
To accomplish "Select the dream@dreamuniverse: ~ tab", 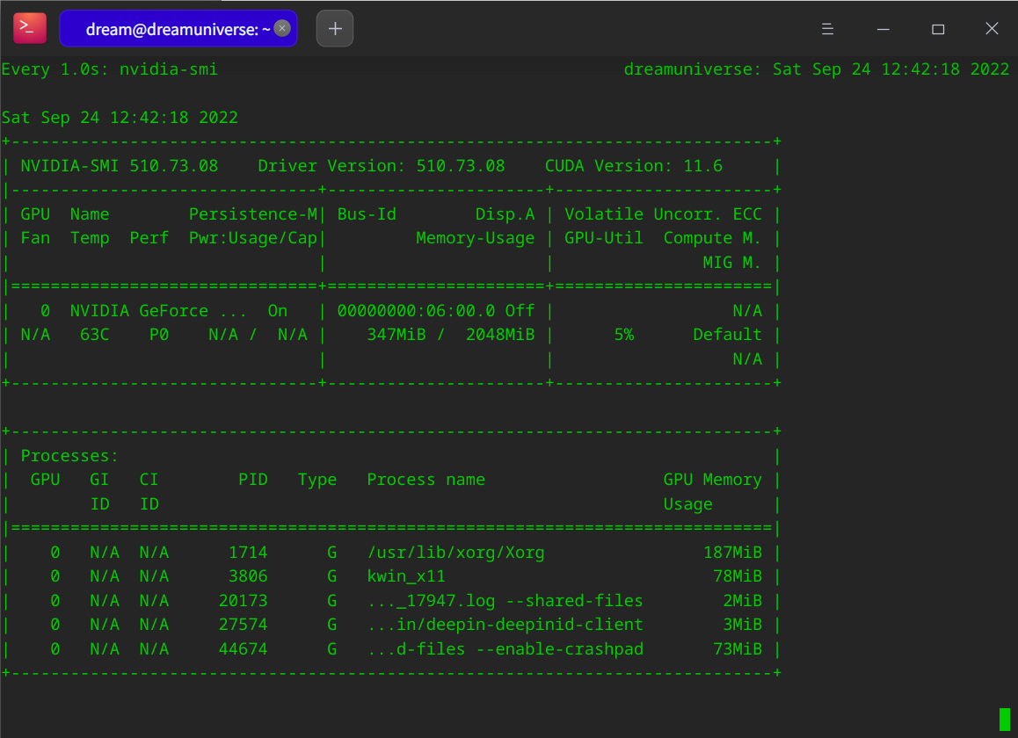I will [176, 29].
